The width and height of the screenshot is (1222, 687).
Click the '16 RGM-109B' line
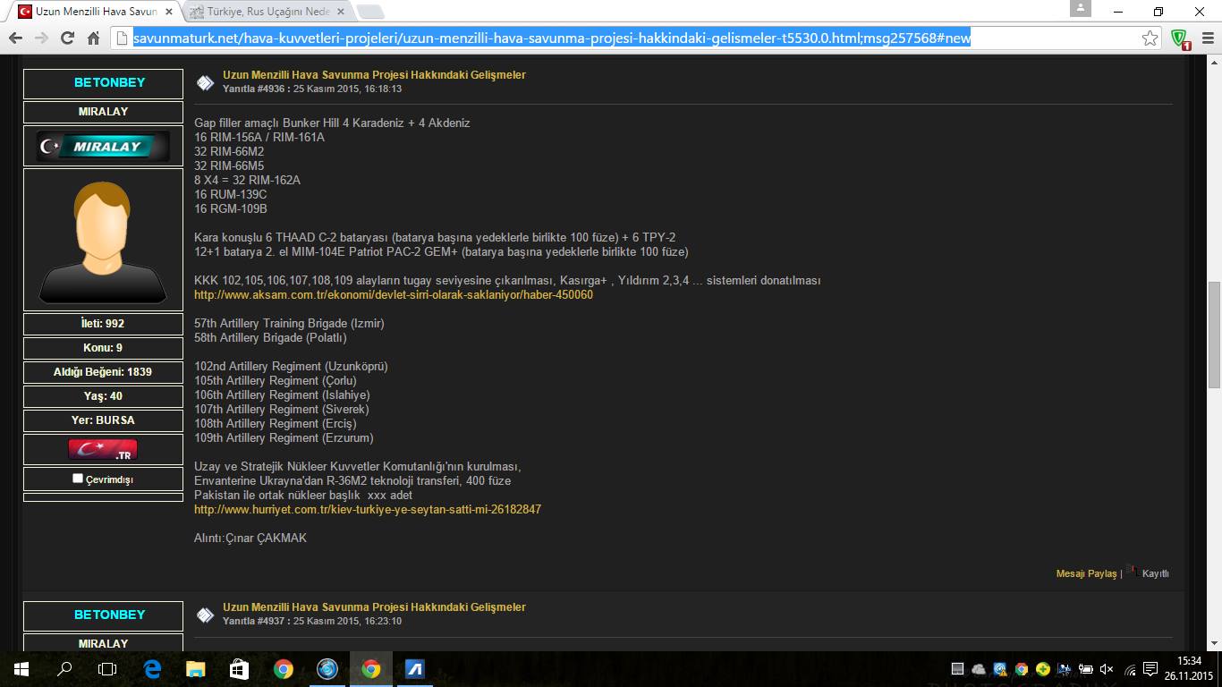tap(231, 208)
